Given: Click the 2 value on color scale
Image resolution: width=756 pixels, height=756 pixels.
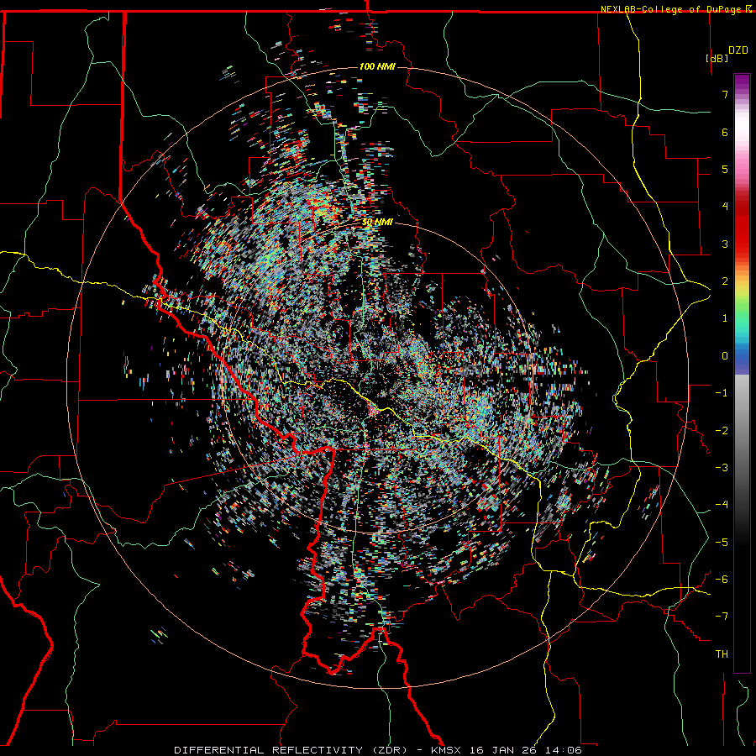Looking at the screenshot, I should pos(725,281).
